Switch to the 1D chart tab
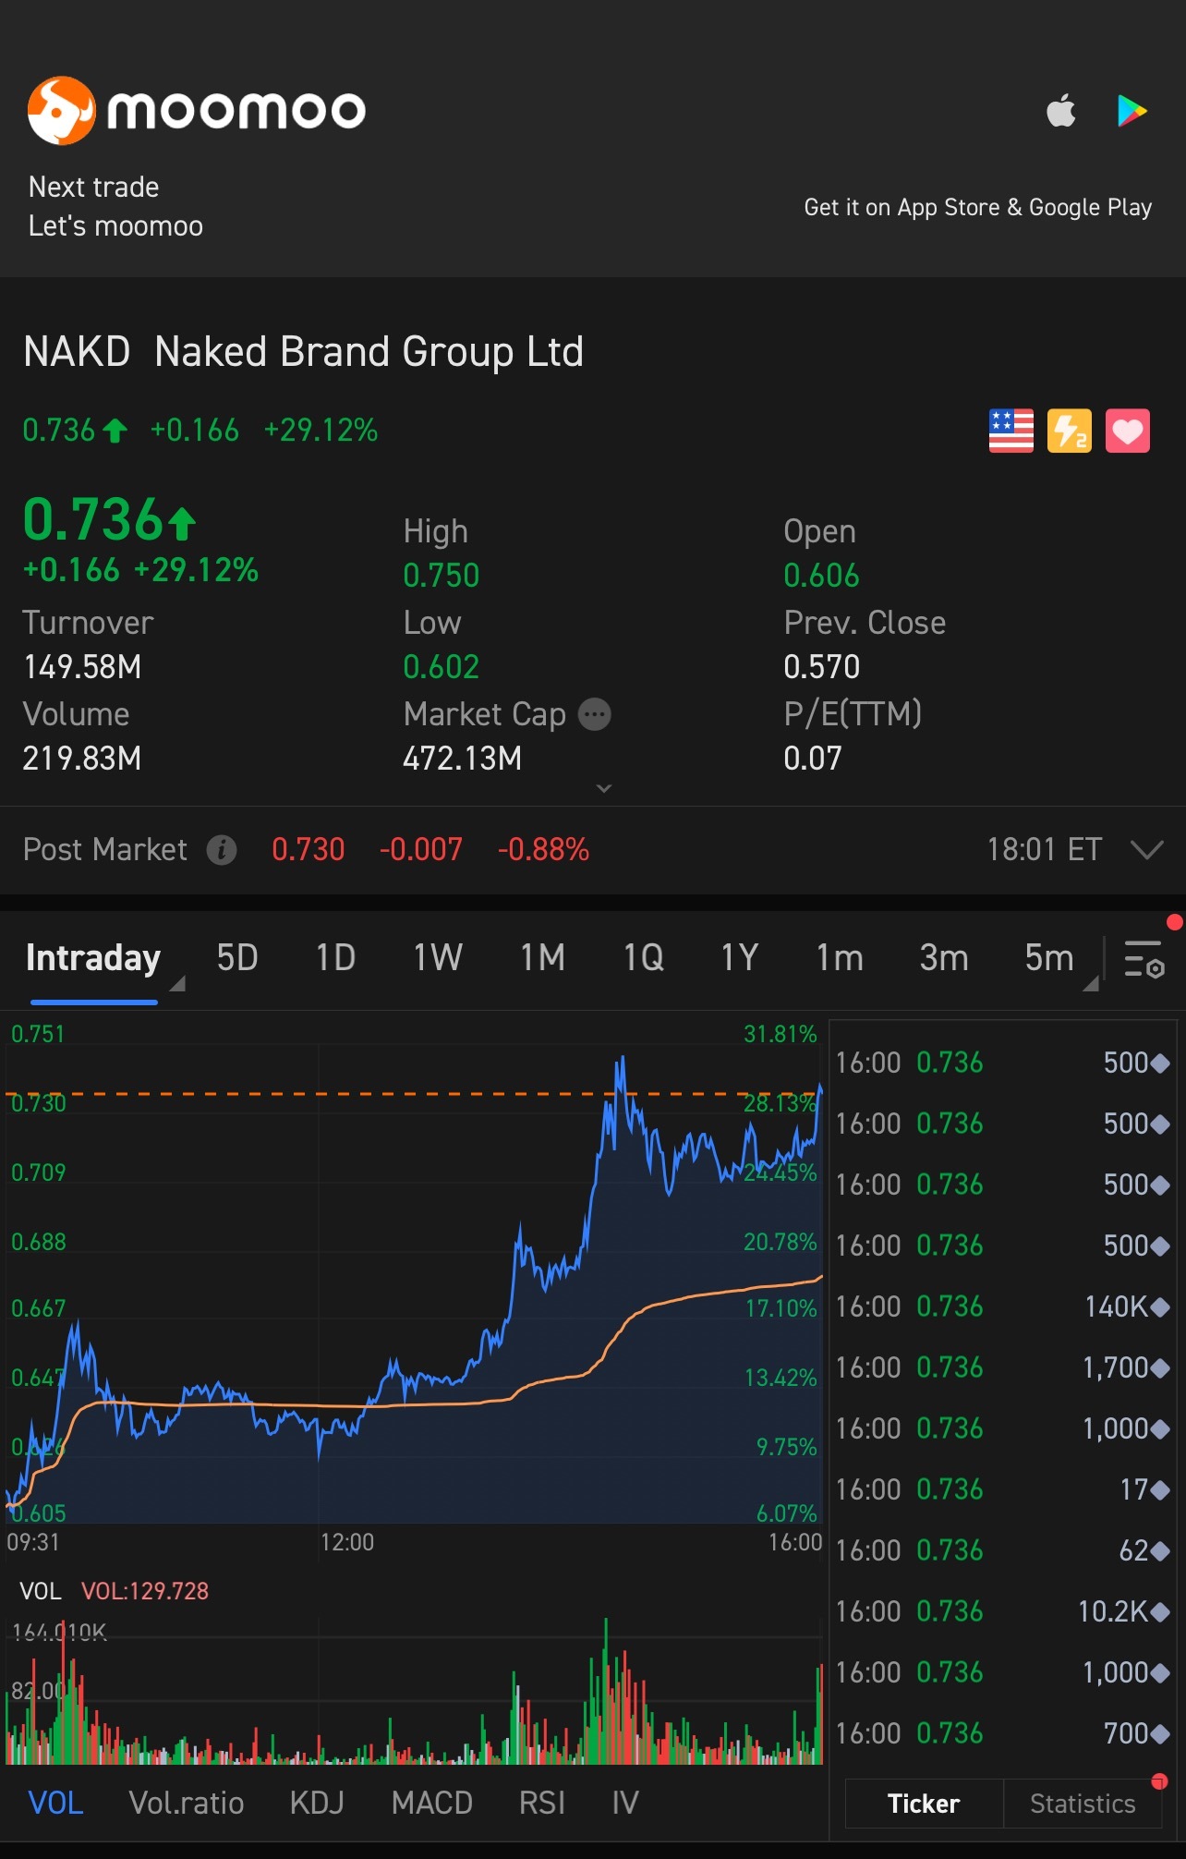The width and height of the screenshot is (1186, 1859). 335,958
